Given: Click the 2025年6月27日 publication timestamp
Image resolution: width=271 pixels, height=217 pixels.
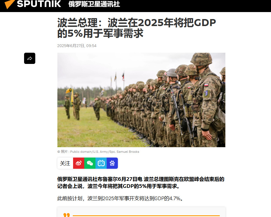Looking at the screenshot, I should pyautogui.click(x=77, y=46).
